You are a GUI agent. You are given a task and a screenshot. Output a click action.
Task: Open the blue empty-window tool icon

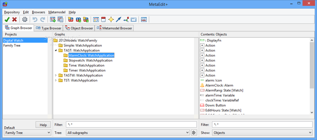[134, 20]
